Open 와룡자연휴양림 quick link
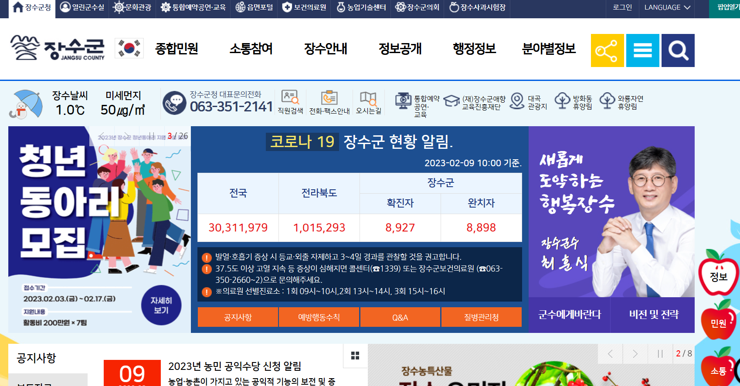The height and width of the screenshot is (386, 740). [x=622, y=102]
